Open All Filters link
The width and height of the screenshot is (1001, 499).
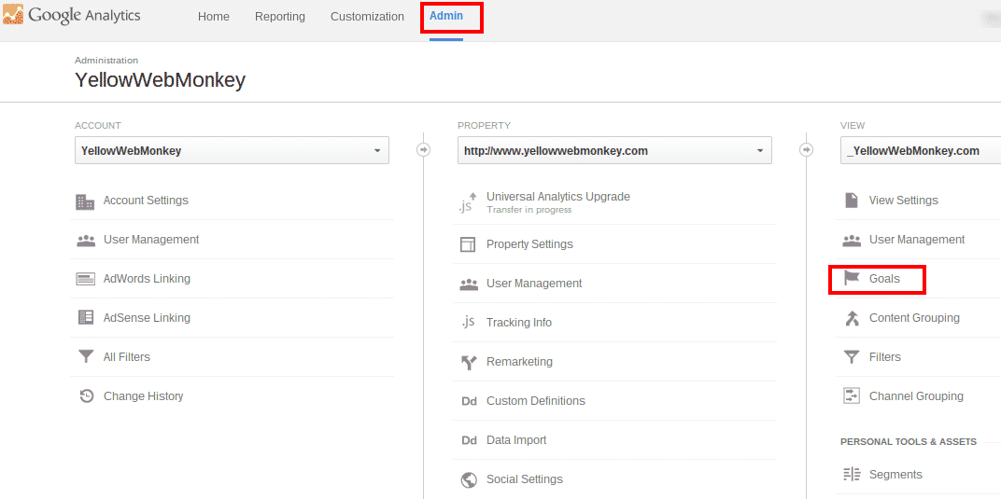point(126,357)
